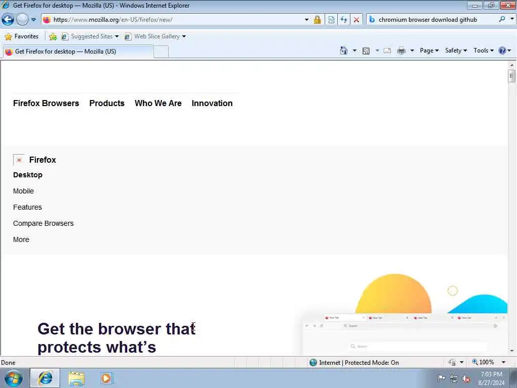The image size is (517, 388).
Task: Select the Mobile link
Action: tap(23, 191)
